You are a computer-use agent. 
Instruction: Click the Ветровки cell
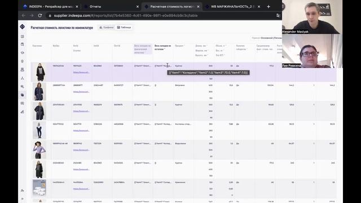(180, 85)
